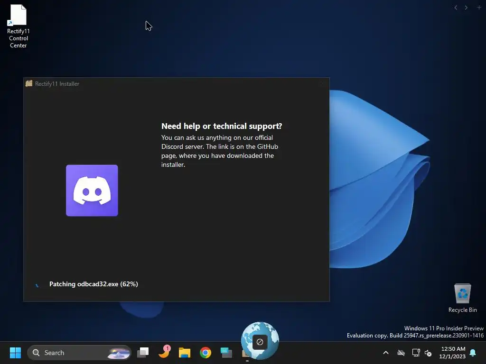Expand the hidden system tray icons
Image resolution: width=486 pixels, height=364 pixels.
click(x=386, y=353)
